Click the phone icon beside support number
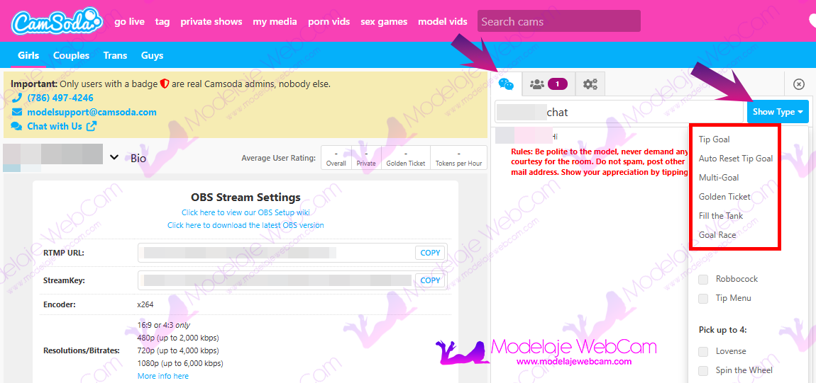 pos(16,98)
